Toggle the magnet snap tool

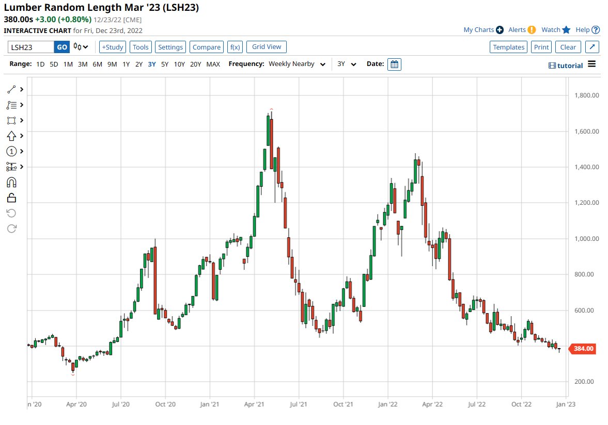pyautogui.click(x=11, y=182)
